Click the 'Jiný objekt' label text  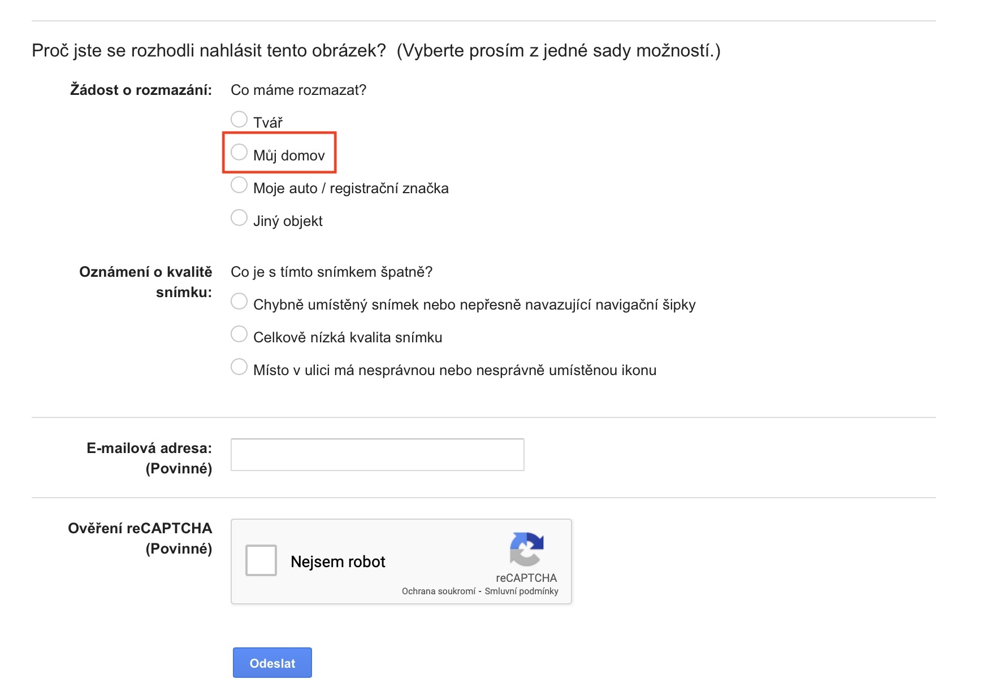click(288, 221)
